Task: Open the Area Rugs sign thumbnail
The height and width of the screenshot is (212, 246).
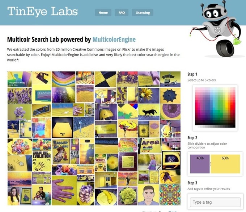Action: (x=150, y=146)
